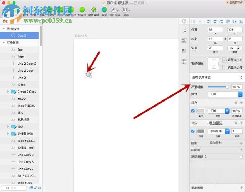Click the layer copy icon beside search
The height and width of the screenshot is (192, 245).
coord(31,188)
